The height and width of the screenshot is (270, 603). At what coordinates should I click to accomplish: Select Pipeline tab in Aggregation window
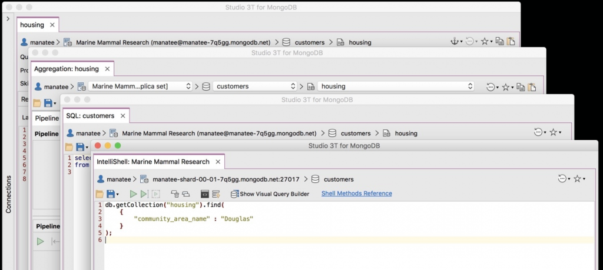point(47,118)
